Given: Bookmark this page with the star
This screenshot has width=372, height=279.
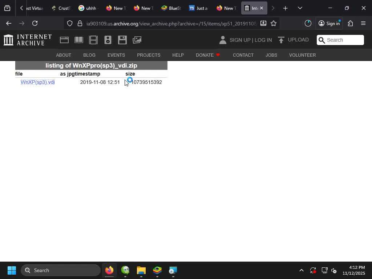Looking at the screenshot, I should (274, 23).
